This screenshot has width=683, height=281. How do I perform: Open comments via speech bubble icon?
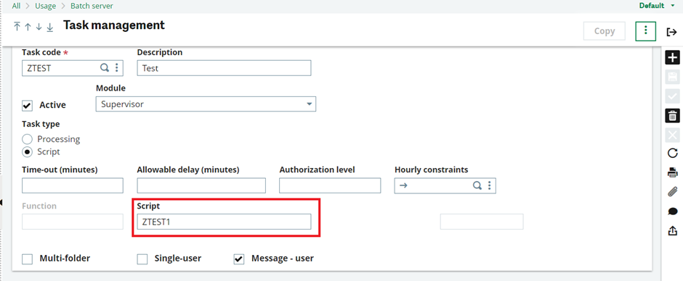[673, 211]
